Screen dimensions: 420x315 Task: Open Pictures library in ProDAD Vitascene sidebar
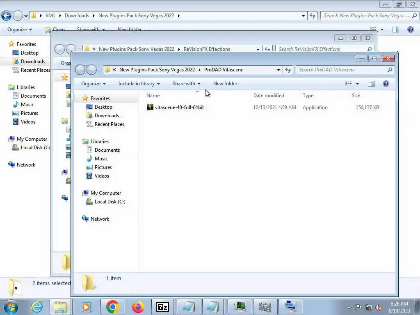pyautogui.click(x=103, y=167)
